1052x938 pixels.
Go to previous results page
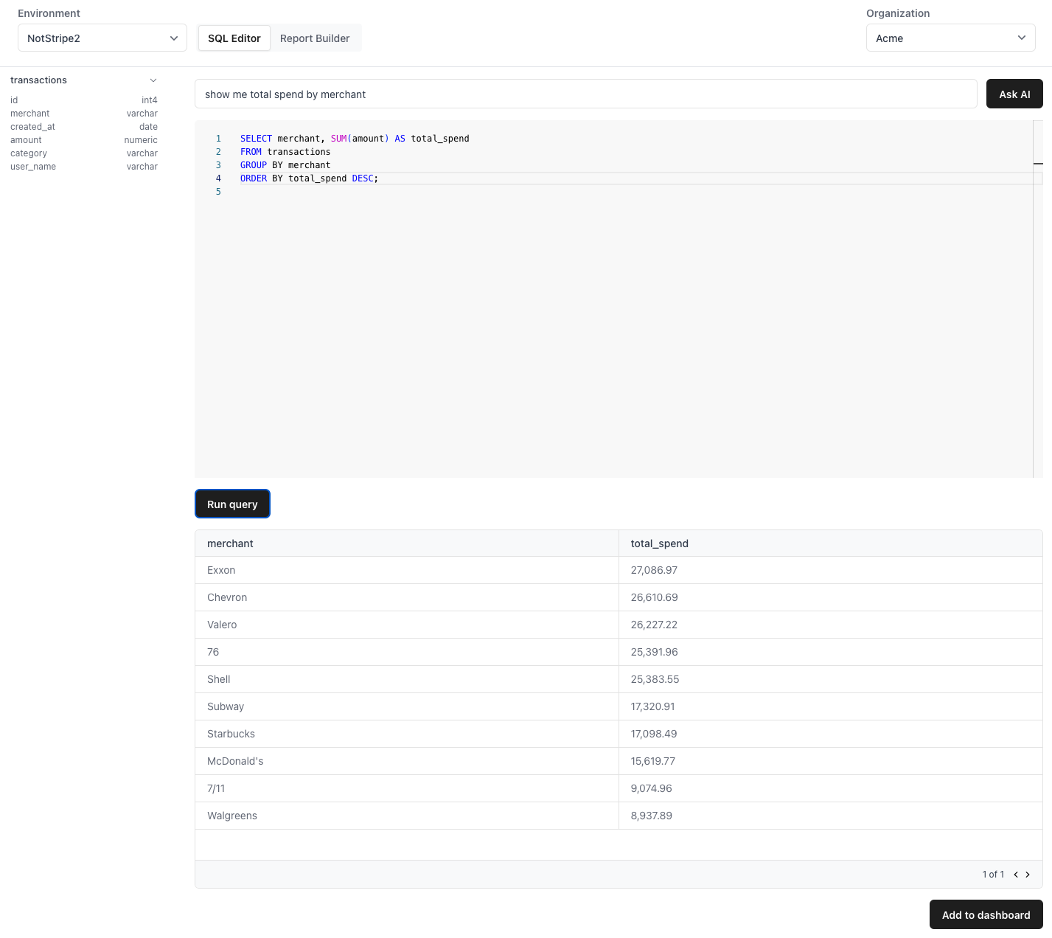click(x=1016, y=875)
